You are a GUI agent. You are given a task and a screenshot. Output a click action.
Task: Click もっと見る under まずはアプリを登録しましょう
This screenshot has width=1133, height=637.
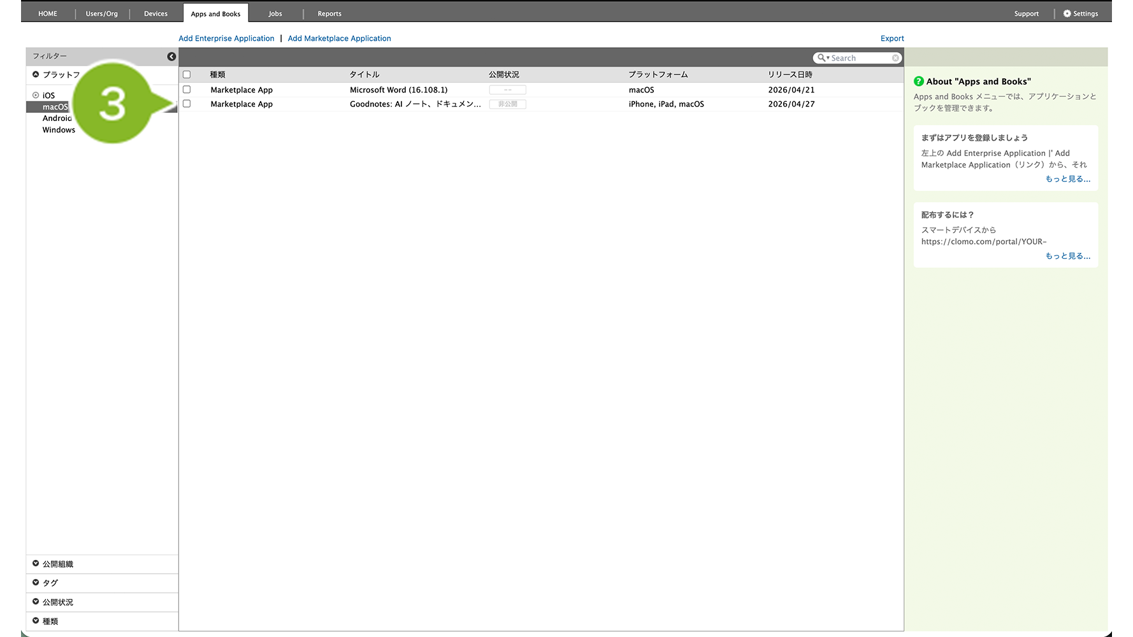tap(1067, 179)
